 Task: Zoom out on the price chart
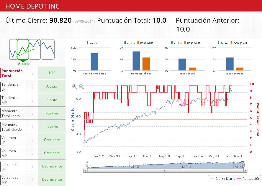point(81,87)
